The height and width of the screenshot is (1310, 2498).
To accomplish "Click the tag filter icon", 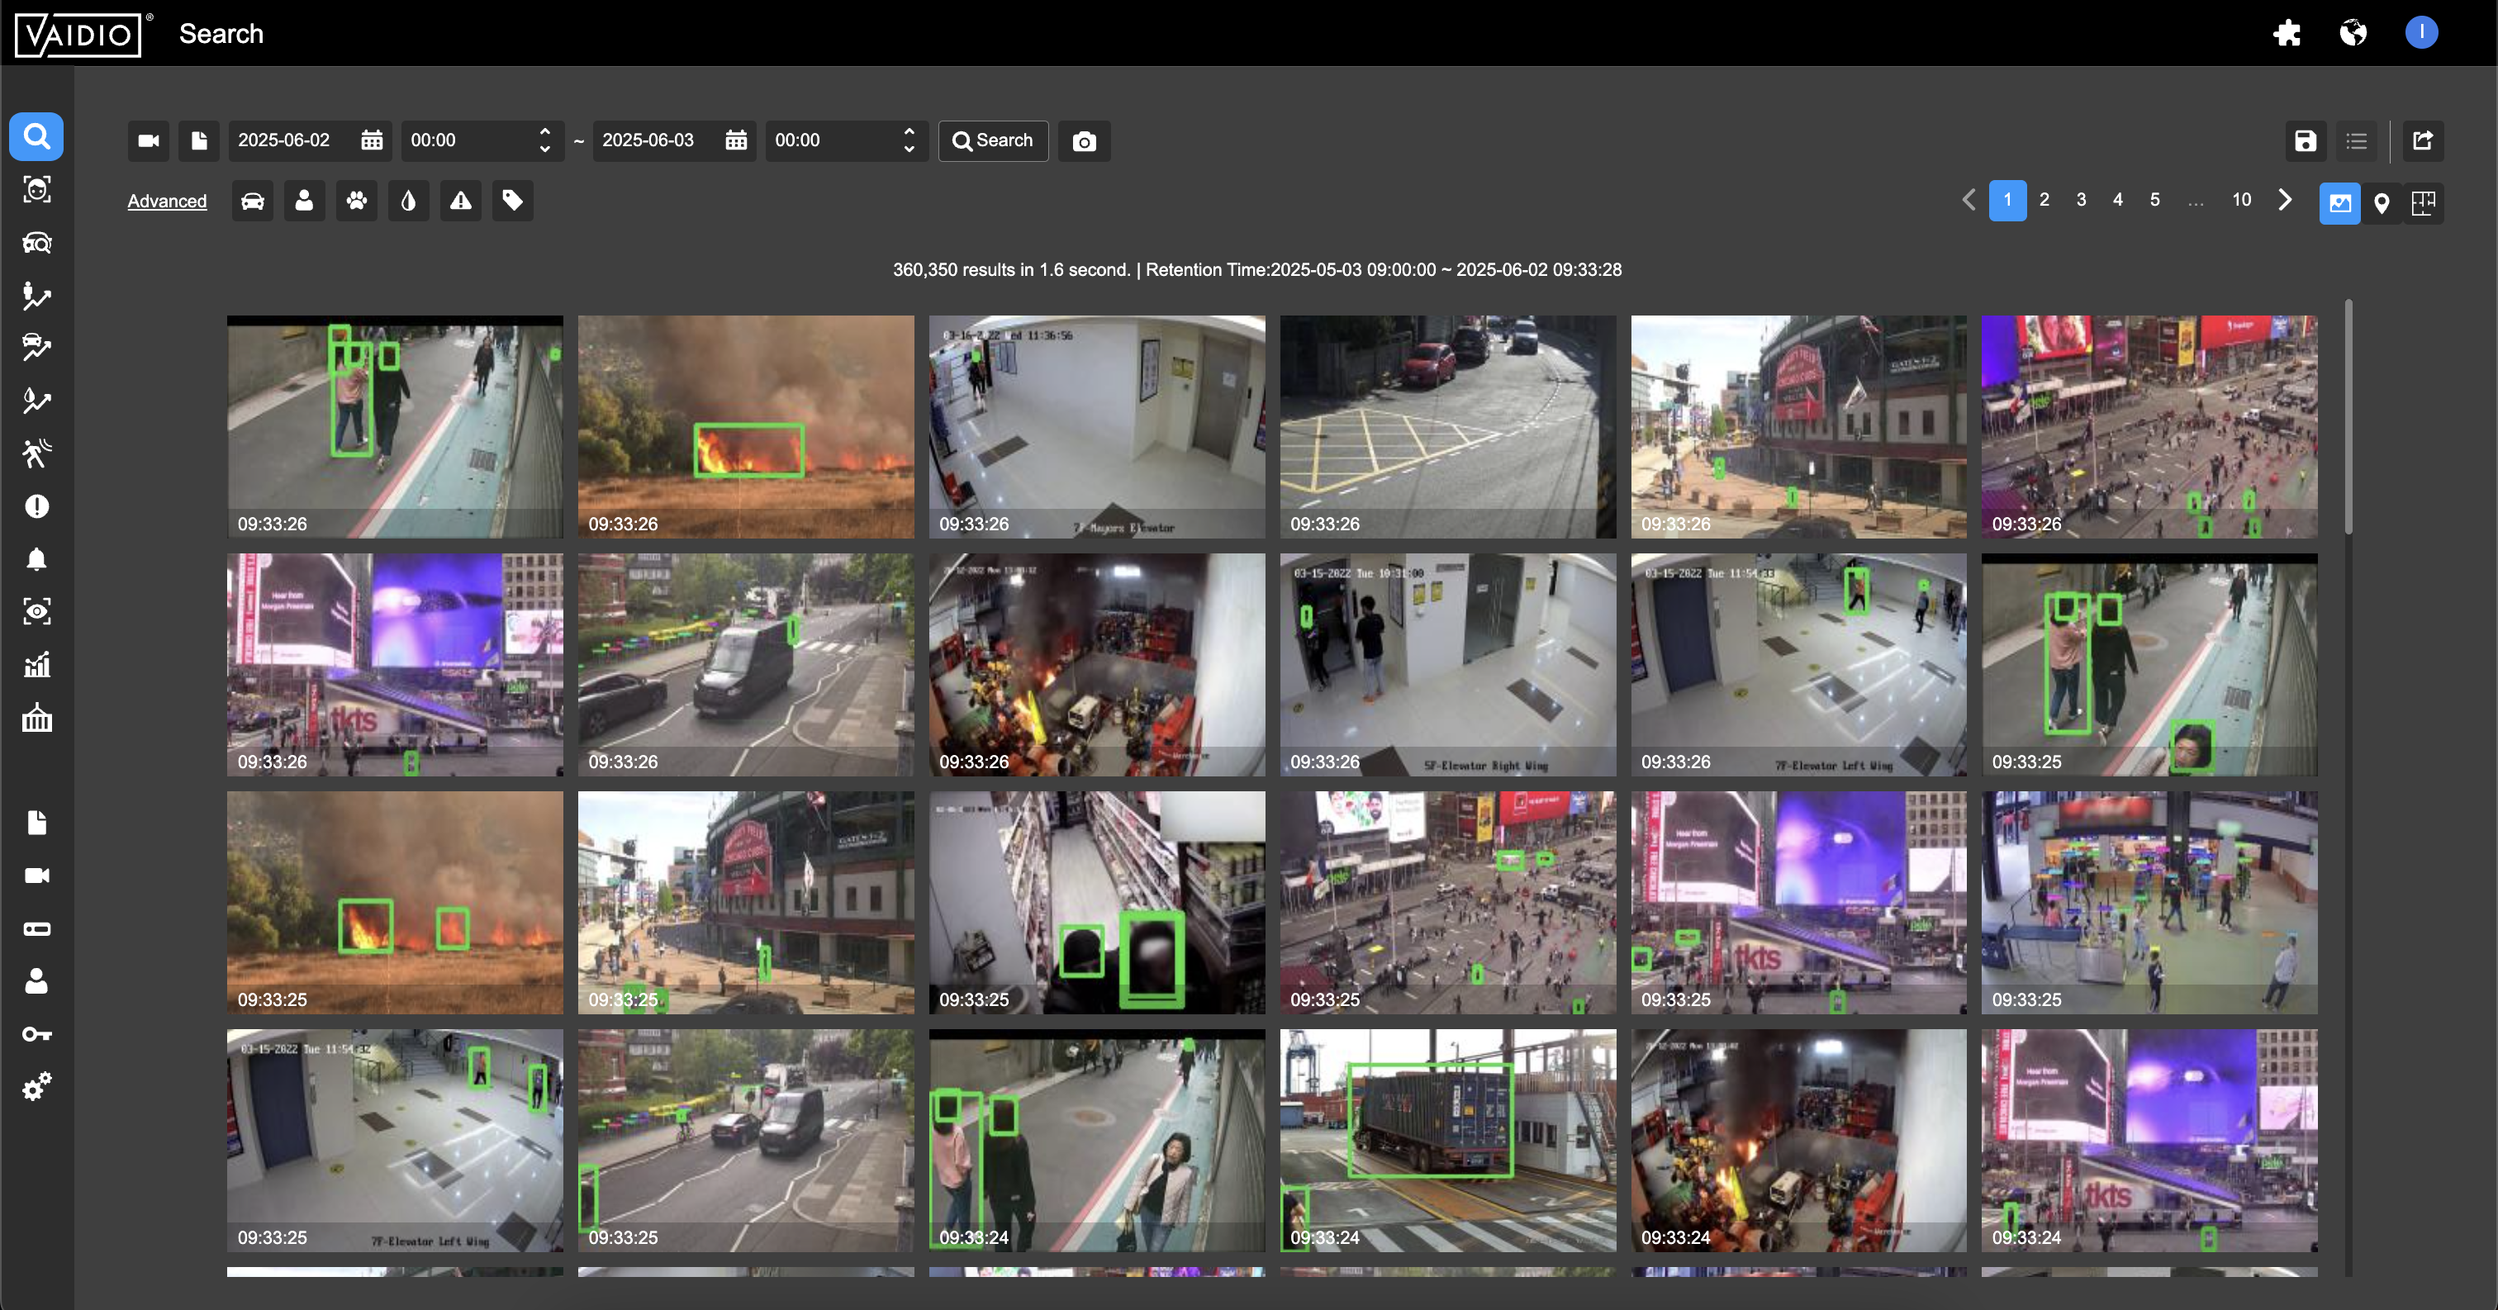I will pos(513,201).
